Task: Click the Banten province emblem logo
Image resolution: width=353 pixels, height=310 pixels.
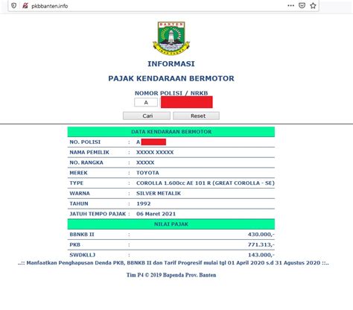Action: coord(171,38)
